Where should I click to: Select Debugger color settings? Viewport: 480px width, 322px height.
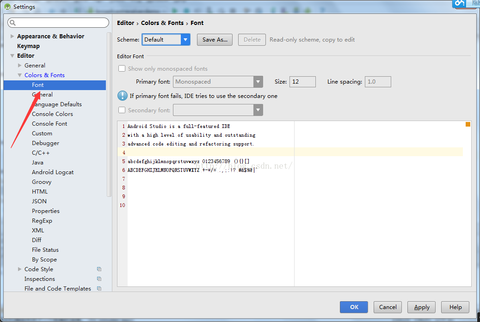pos(46,143)
